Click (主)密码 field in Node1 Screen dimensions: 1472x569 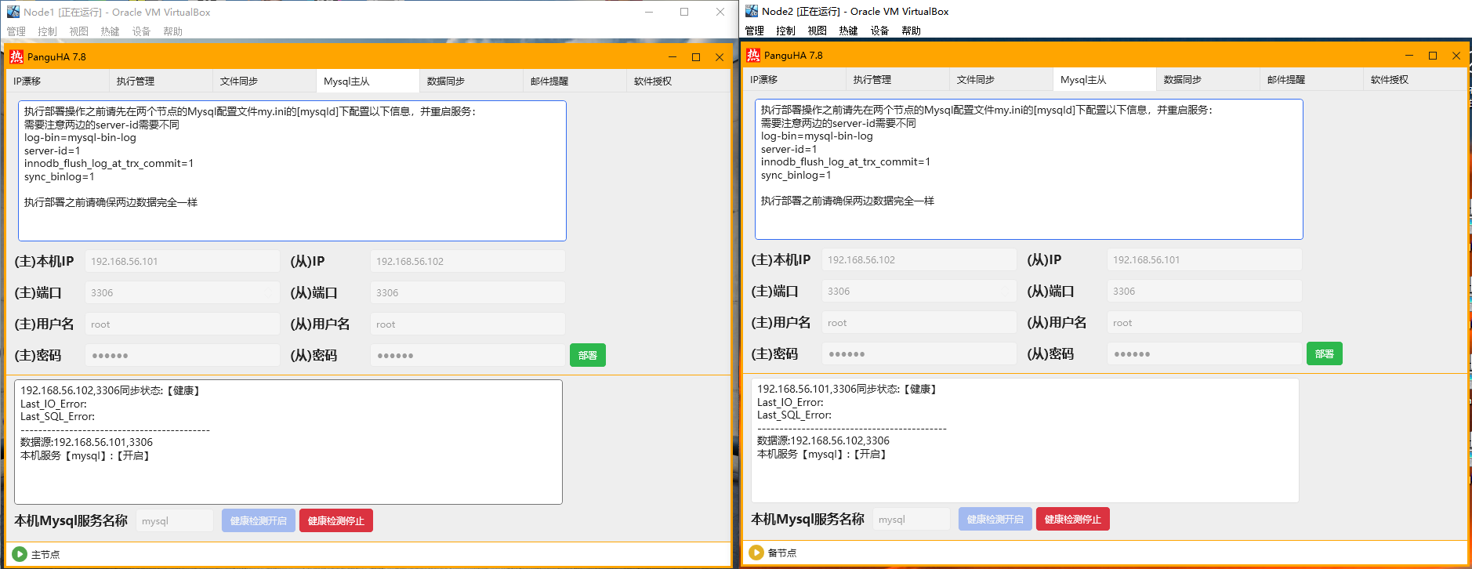[x=183, y=355]
